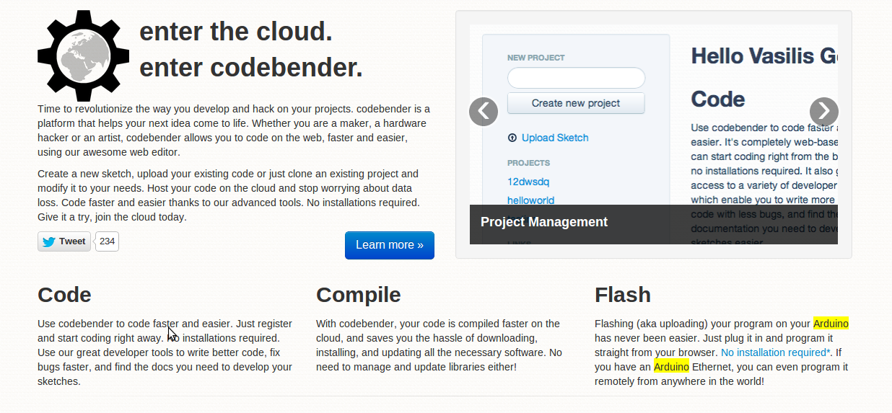Click the Code section heading
The image size is (892, 413).
click(64, 295)
